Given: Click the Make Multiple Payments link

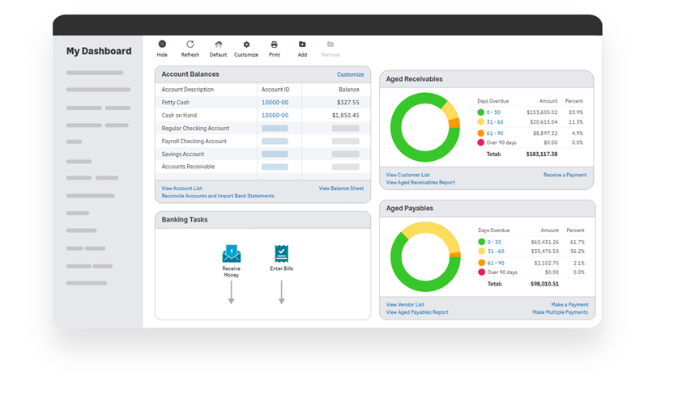Looking at the screenshot, I should tap(560, 312).
